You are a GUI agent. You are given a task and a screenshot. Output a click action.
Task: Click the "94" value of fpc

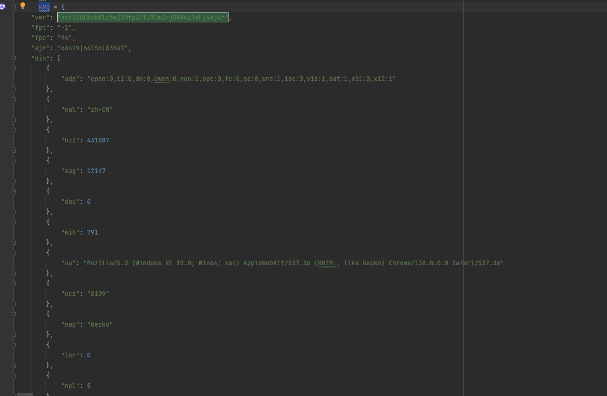[x=65, y=38]
